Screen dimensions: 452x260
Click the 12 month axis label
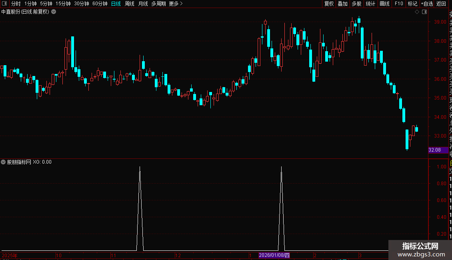click(178, 255)
